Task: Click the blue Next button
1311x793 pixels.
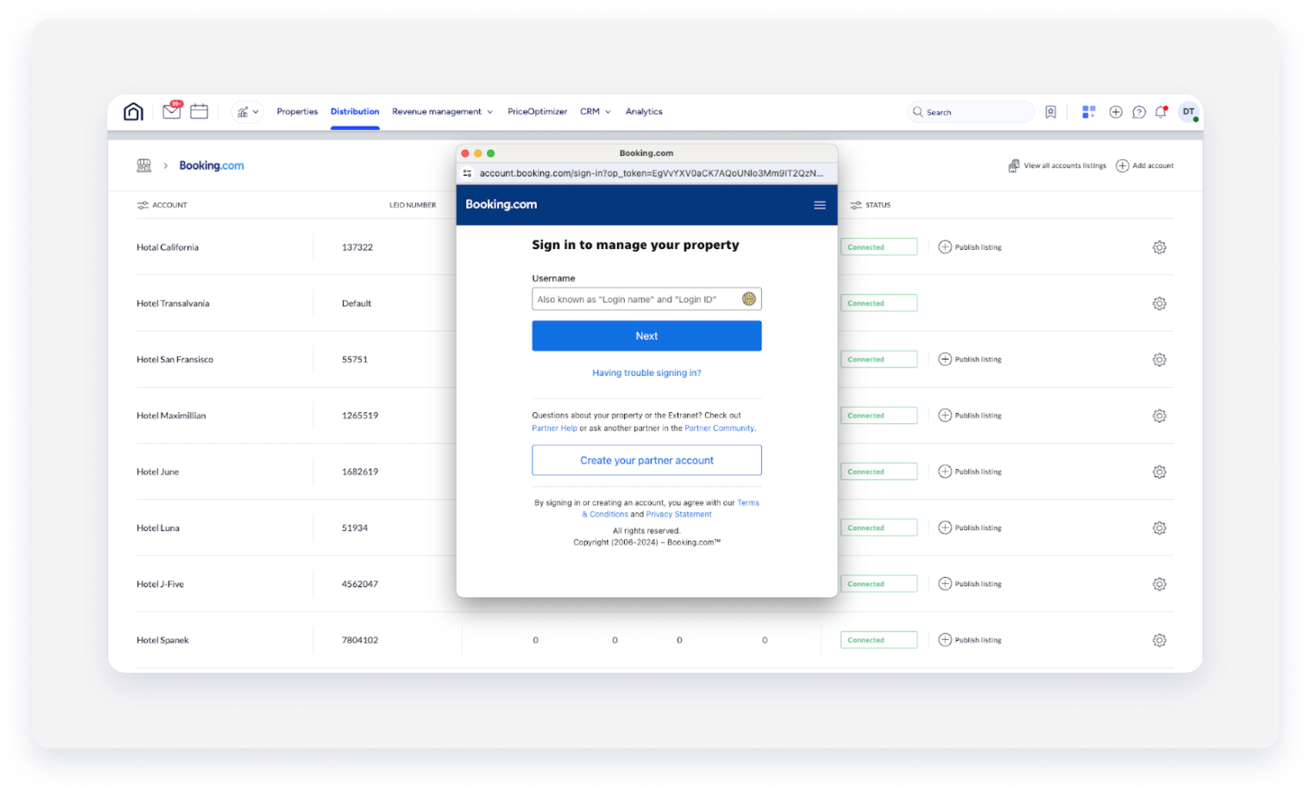Action: [646, 336]
